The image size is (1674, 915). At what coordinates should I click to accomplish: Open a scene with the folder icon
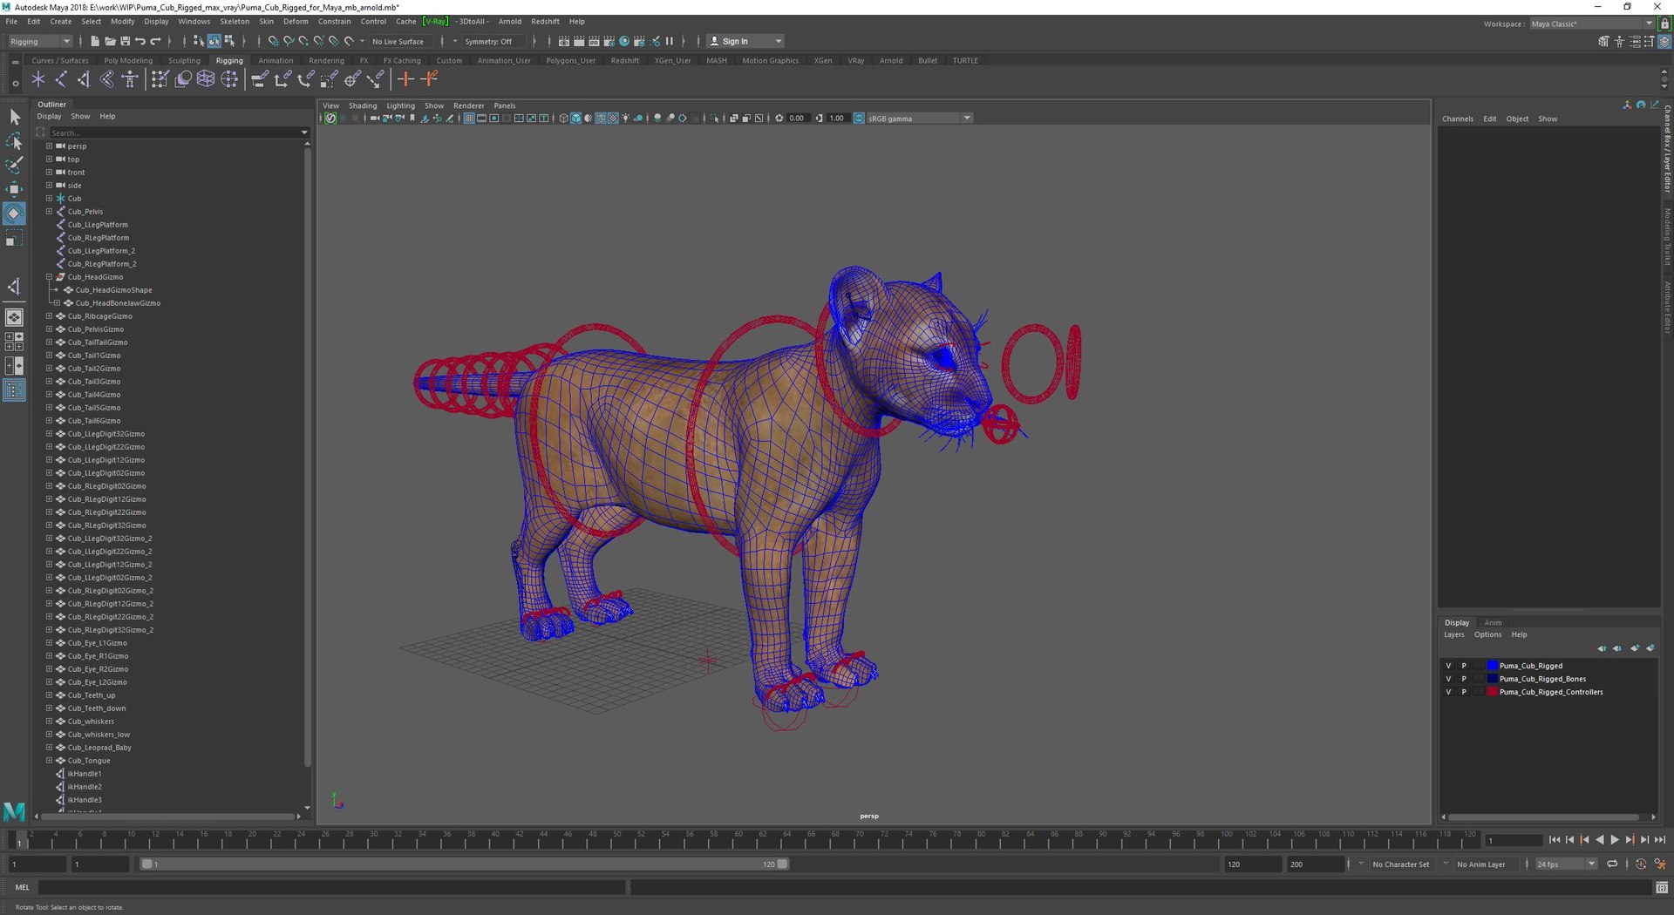point(110,41)
